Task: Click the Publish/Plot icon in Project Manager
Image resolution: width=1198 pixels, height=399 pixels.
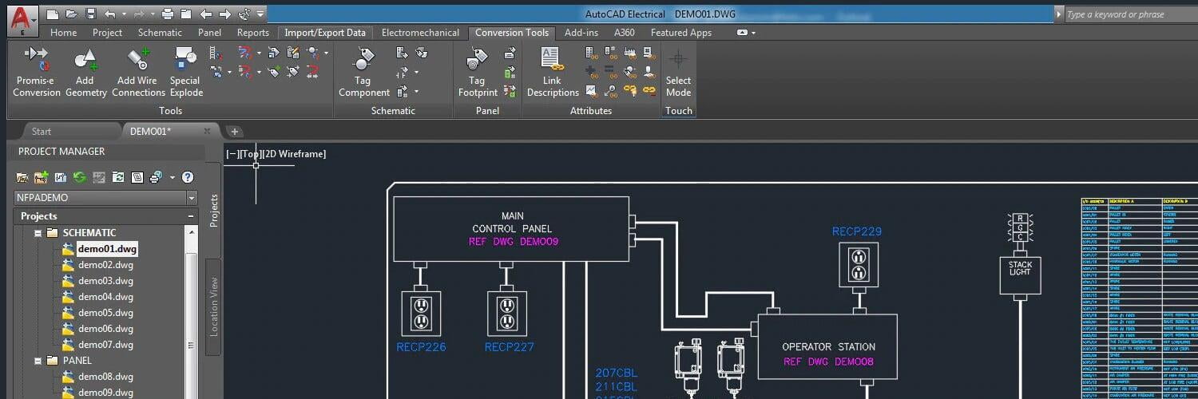Action: pos(156,177)
